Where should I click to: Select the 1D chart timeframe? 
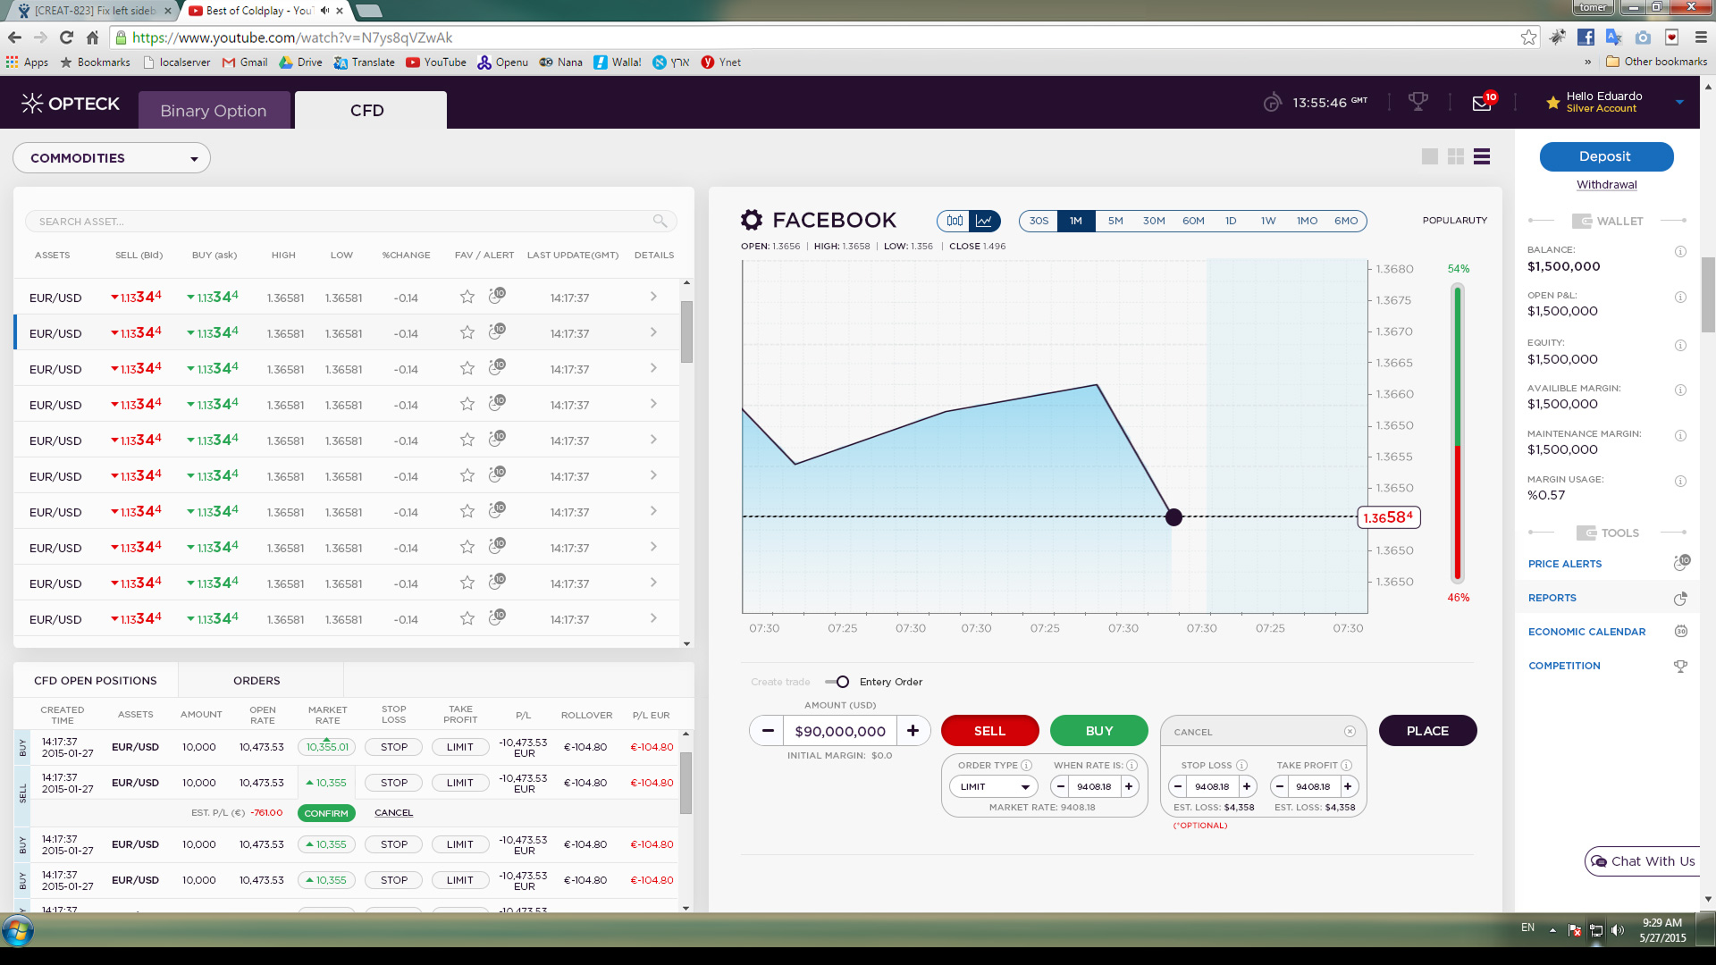1231,221
